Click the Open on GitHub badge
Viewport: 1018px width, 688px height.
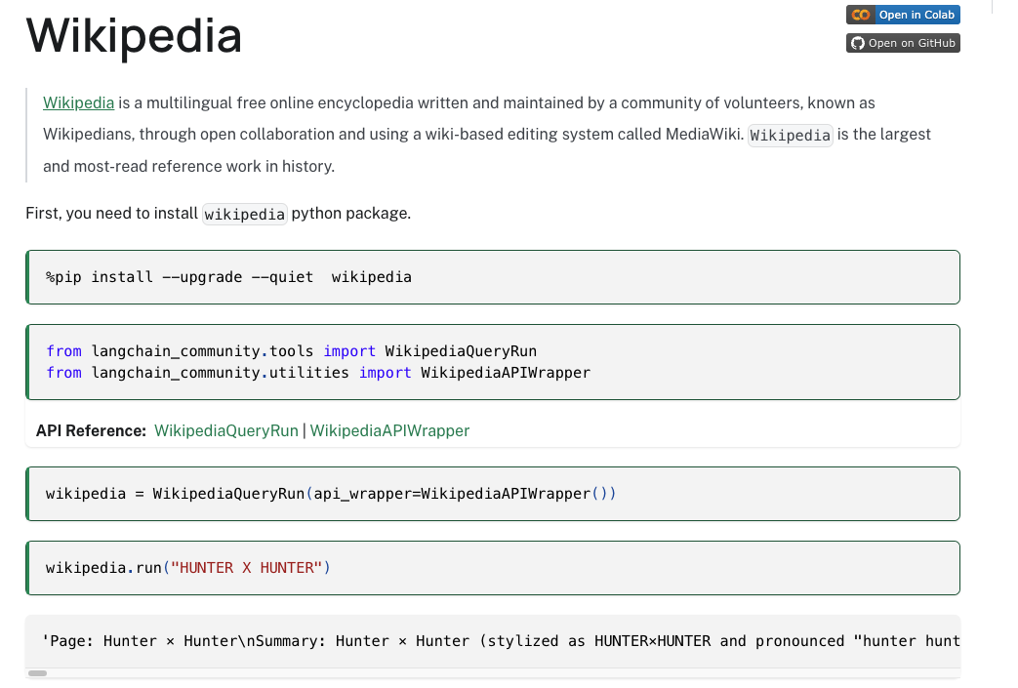pyautogui.click(x=903, y=43)
